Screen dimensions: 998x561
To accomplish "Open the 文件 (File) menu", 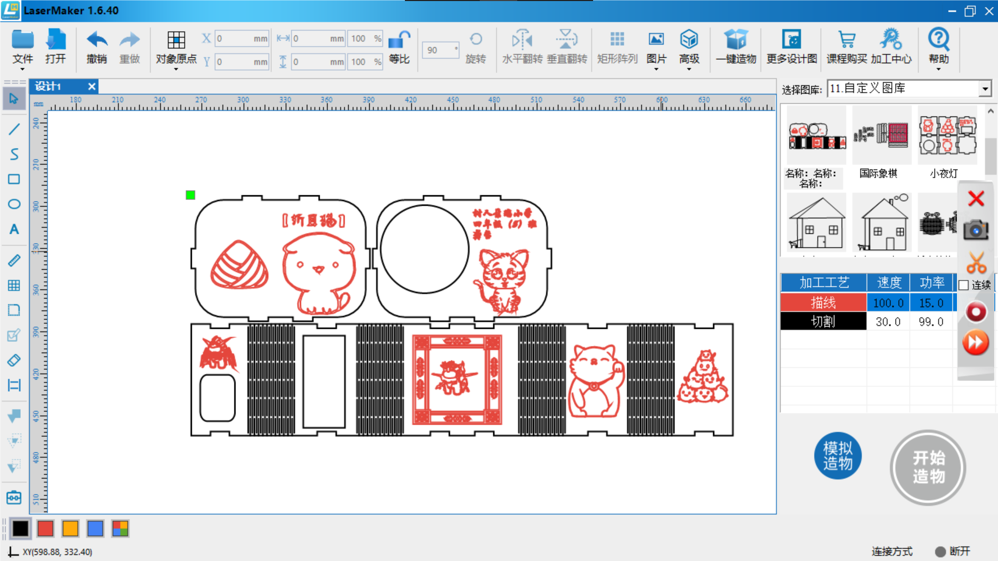I will coord(22,48).
